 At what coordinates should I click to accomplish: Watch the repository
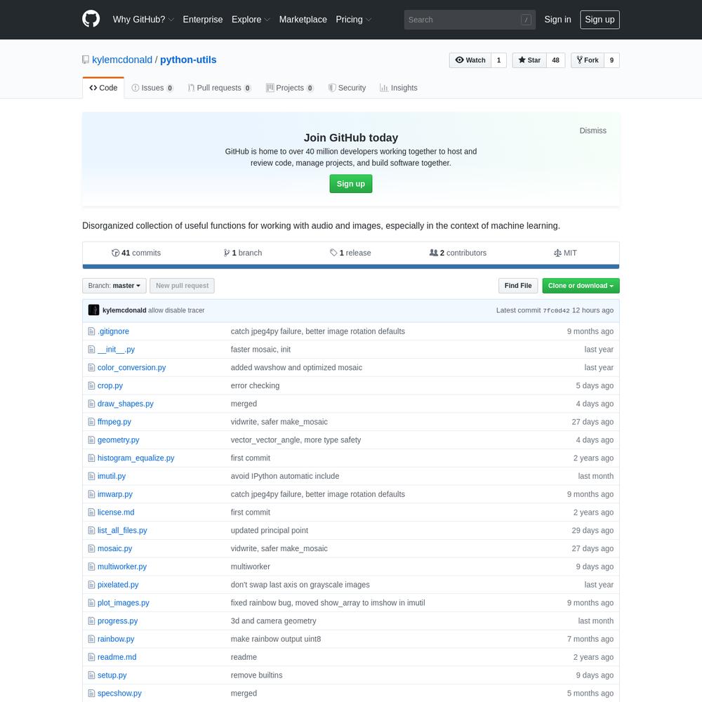[x=470, y=60]
